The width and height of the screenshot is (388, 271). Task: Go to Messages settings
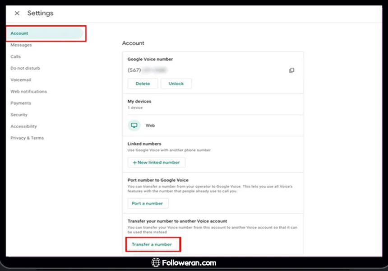tap(21, 45)
